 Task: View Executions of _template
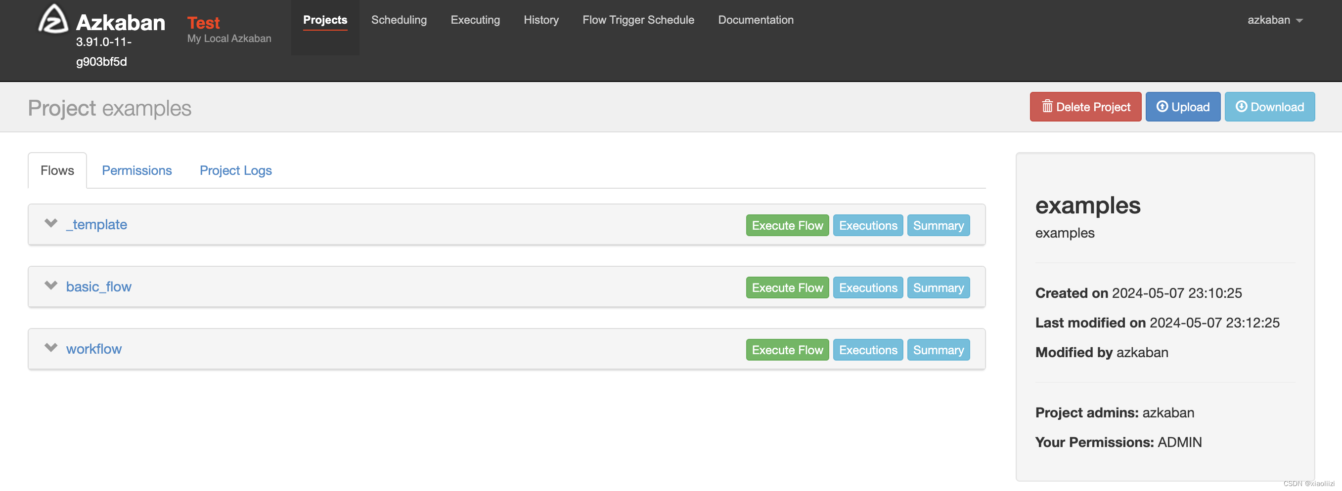868,225
